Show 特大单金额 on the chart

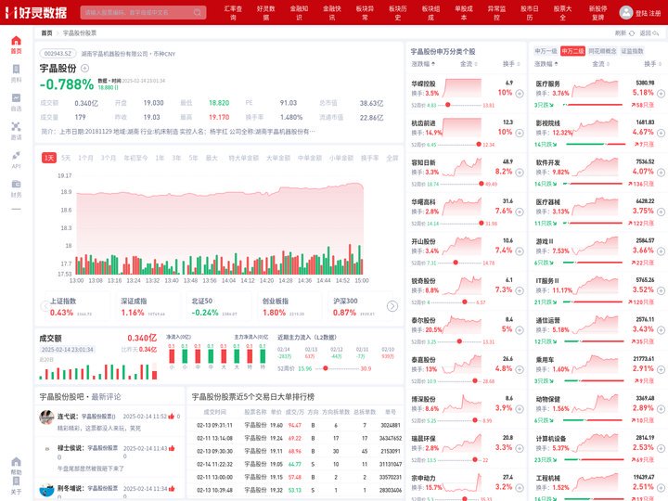(244, 158)
